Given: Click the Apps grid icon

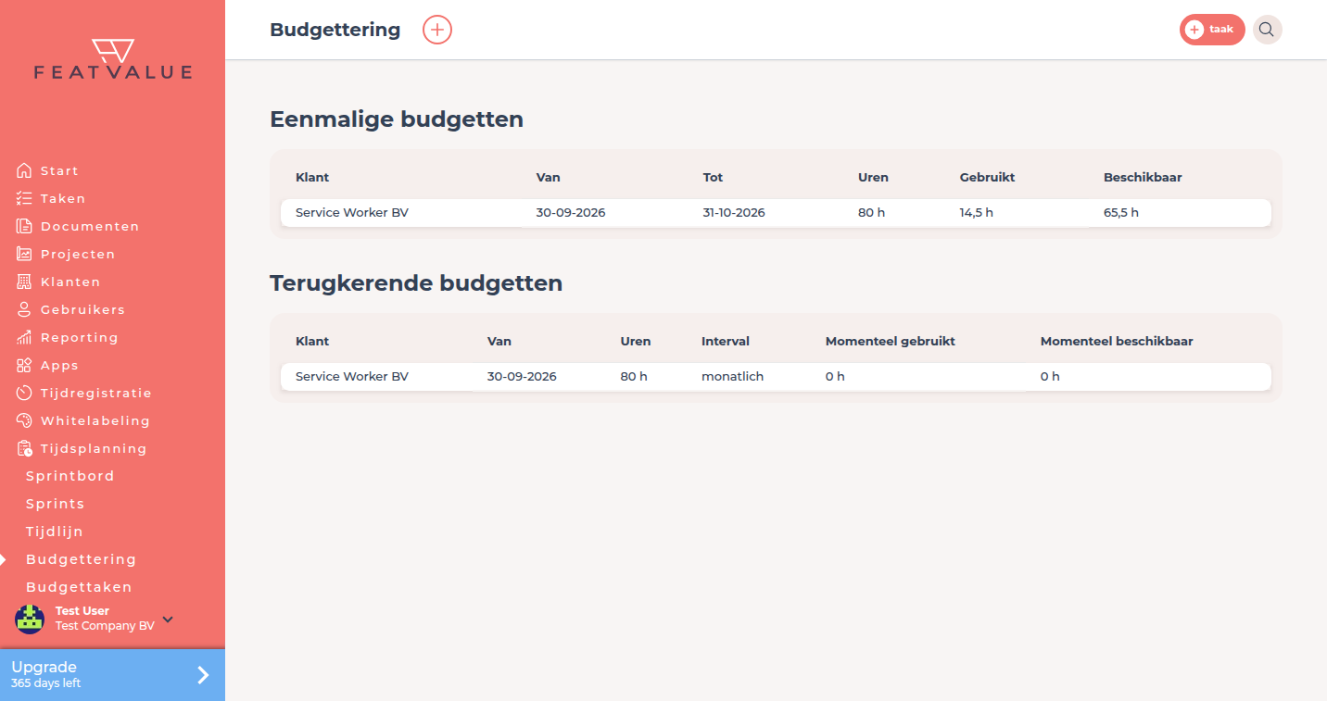Looking at the screenshot, I should pyautogui.click(x=24, y=365).
